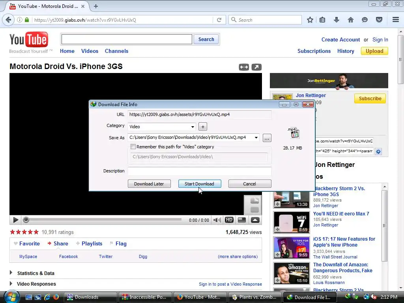Open the Share tab under the video
404x303 pixels.
[x=58, y=243]
